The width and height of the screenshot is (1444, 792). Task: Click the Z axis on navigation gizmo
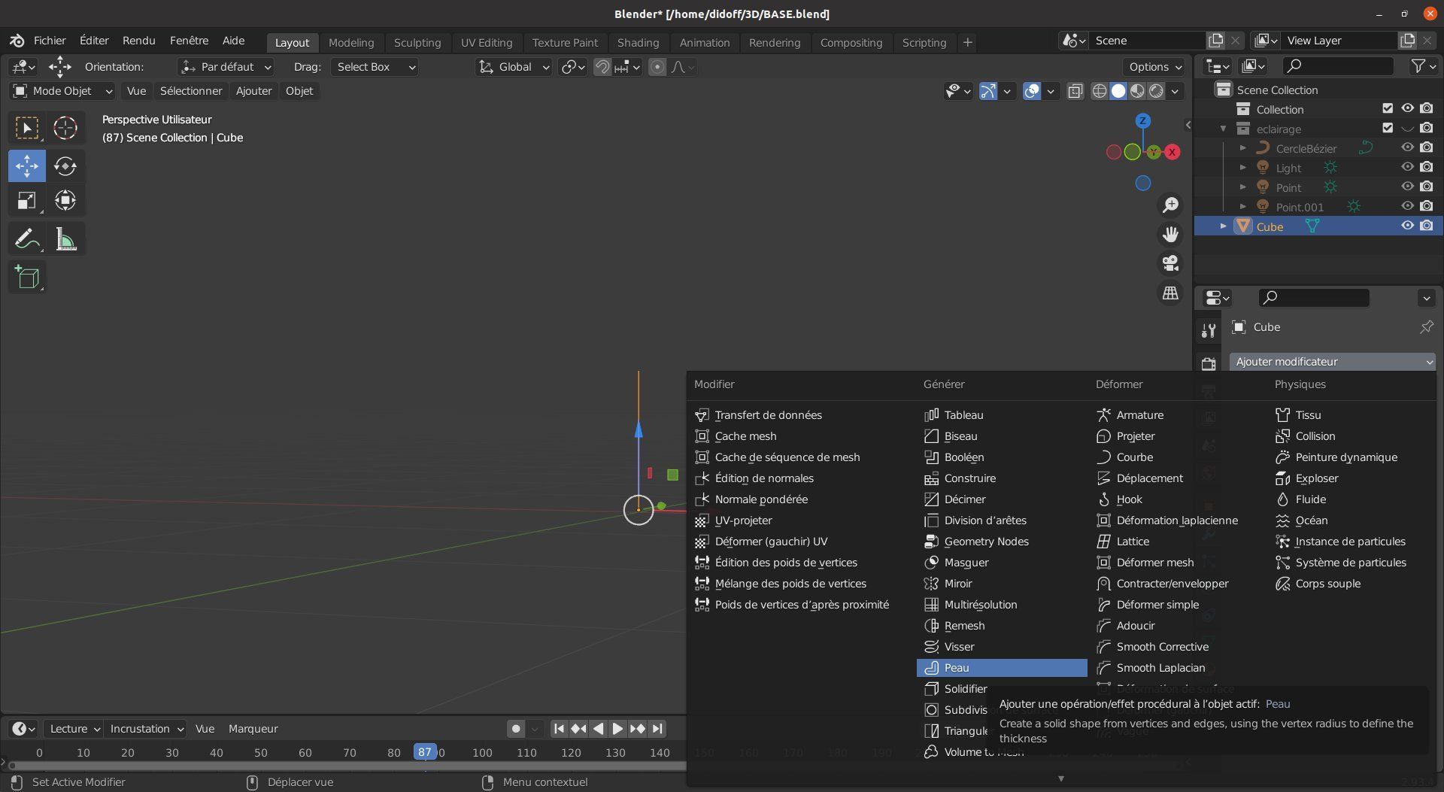(x=1143, y=120)
